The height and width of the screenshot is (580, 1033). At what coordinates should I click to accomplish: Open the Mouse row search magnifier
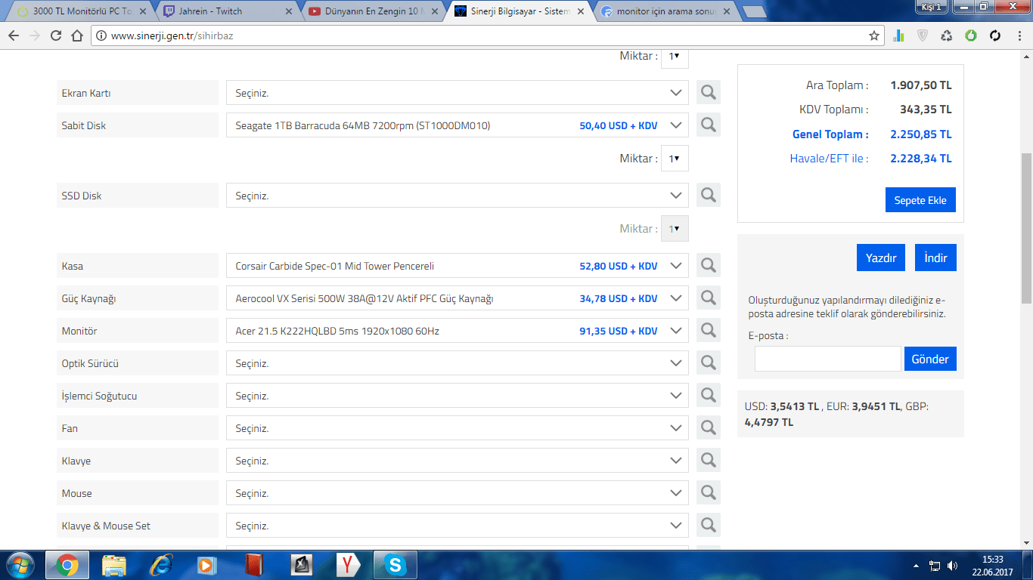pyautogui.click(x=708, y=493)
